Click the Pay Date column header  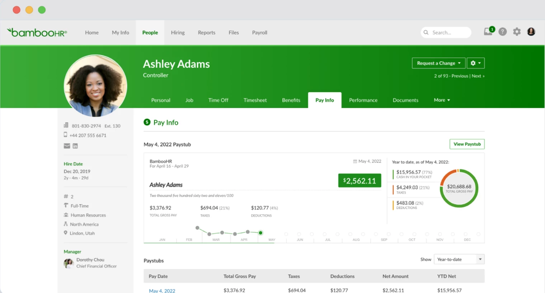click(x=158, y=276)
